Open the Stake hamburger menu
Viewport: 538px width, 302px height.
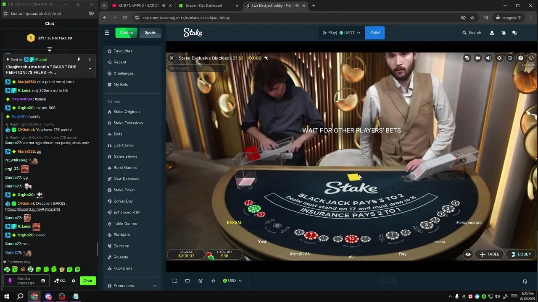click(107, 33)
